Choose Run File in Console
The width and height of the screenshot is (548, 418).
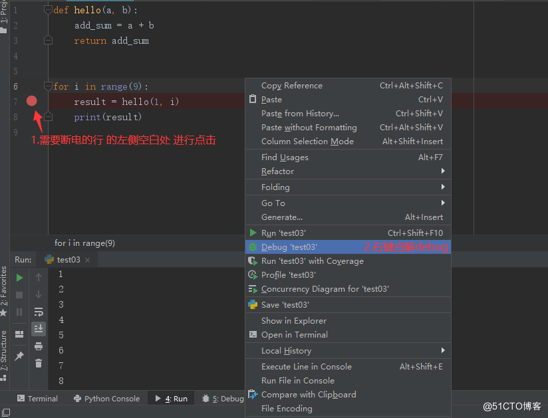point(348,381)
